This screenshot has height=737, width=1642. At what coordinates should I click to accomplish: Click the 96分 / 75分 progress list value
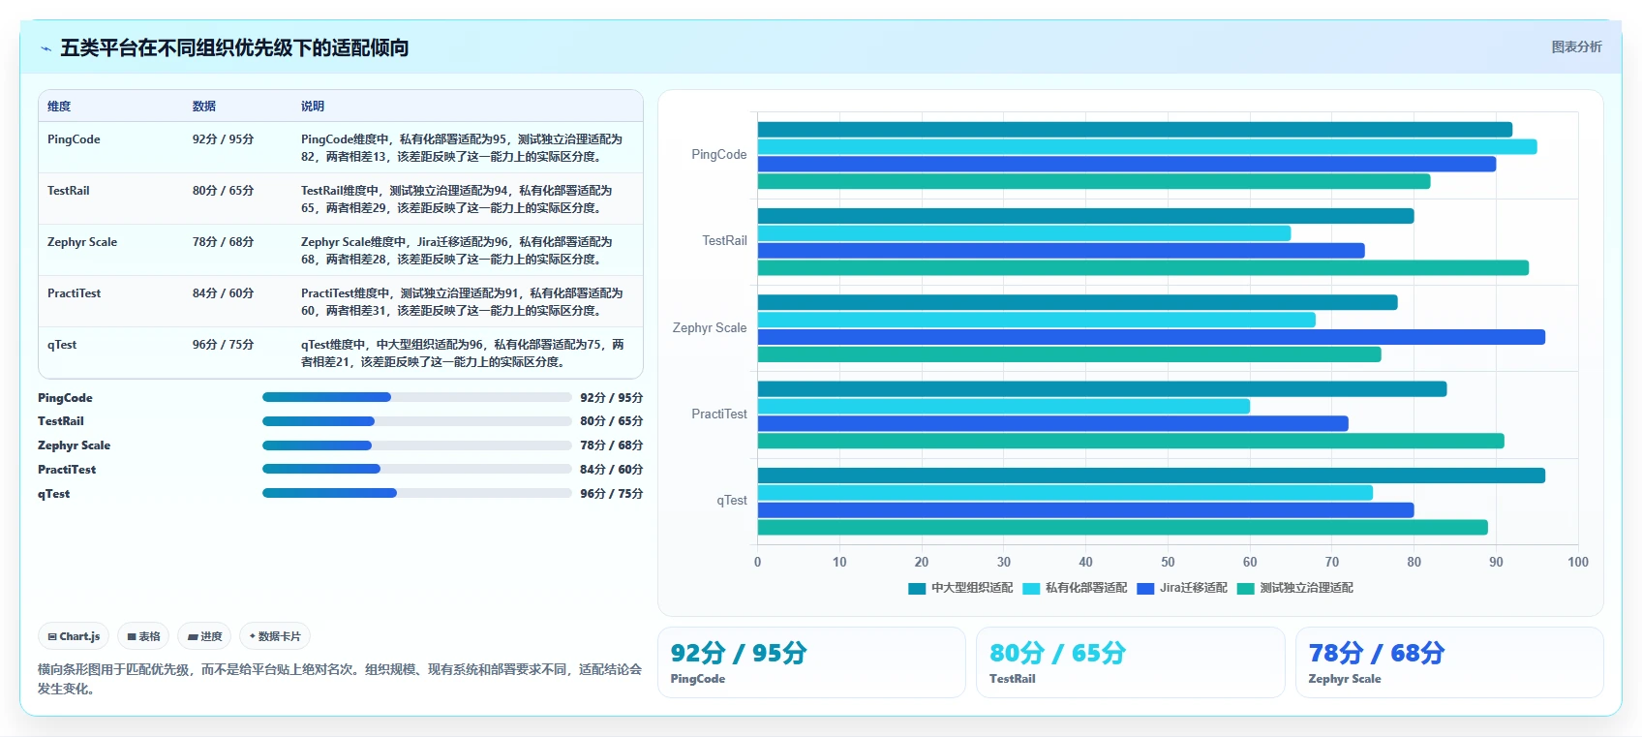click(x=611, y=494)
